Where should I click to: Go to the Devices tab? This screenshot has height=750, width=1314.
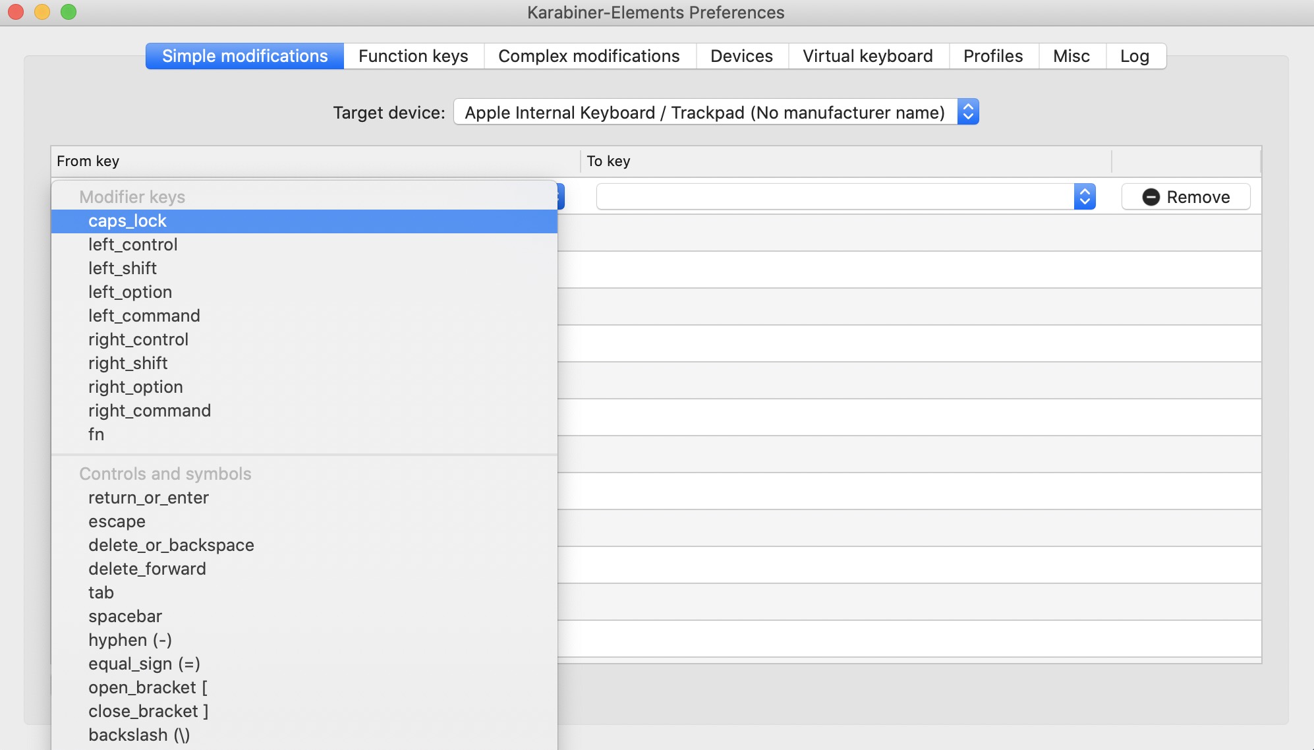click(741, 56)
